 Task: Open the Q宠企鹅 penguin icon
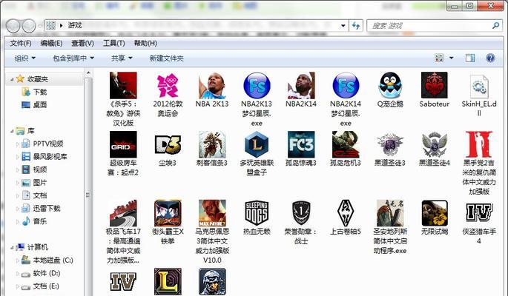[x=390, y=85]
